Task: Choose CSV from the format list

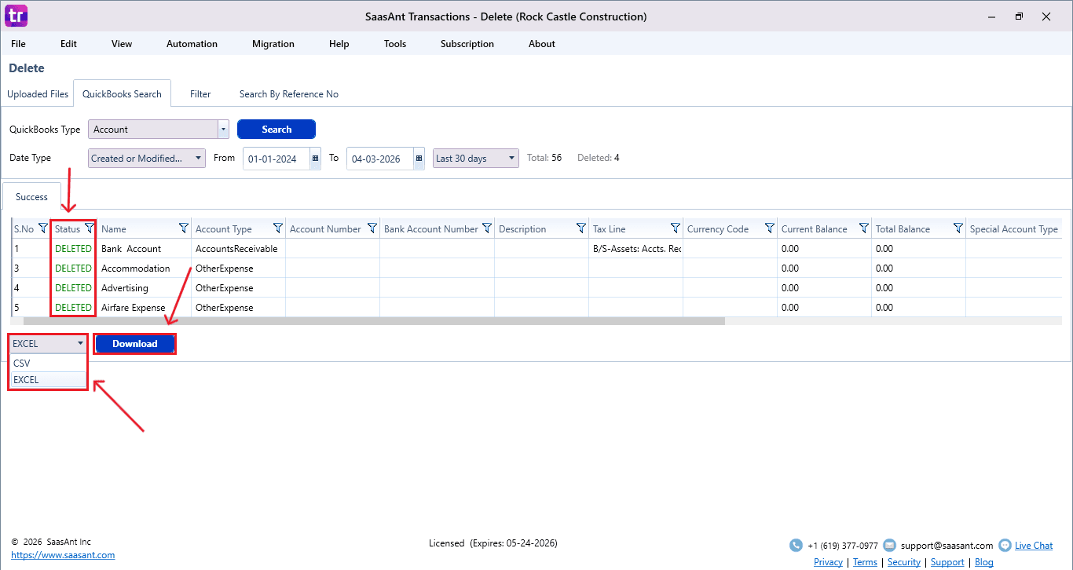Action: pyautogui.click(x=48, y=364)
